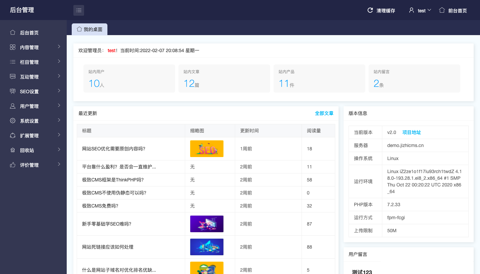Toggle the sidebar collapse menu icon
Image resolution: width=480 pixels, height=274 pixels.
tap(79, 10)
